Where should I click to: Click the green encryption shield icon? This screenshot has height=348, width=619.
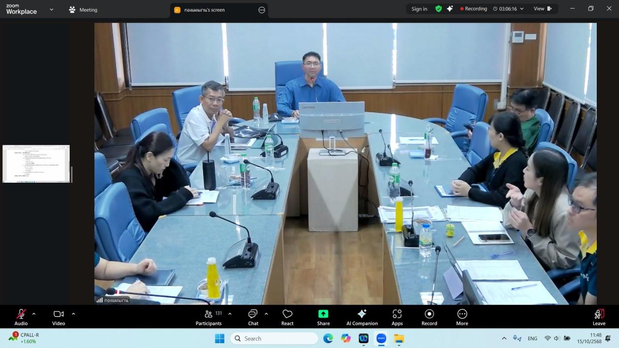[439, 9]
